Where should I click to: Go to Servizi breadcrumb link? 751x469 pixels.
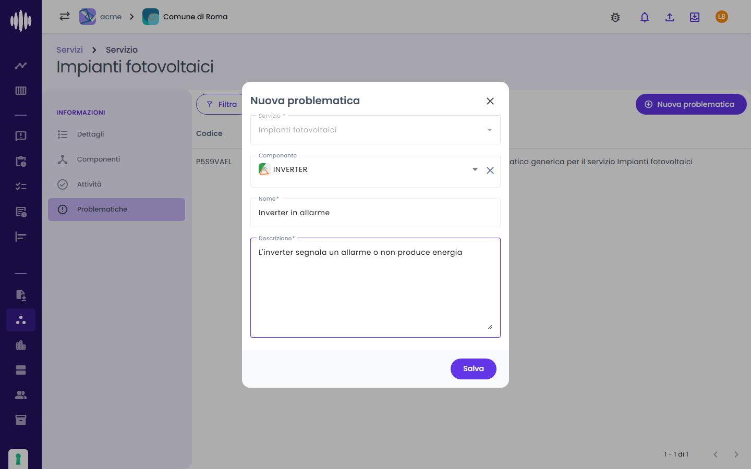point(69,50)
